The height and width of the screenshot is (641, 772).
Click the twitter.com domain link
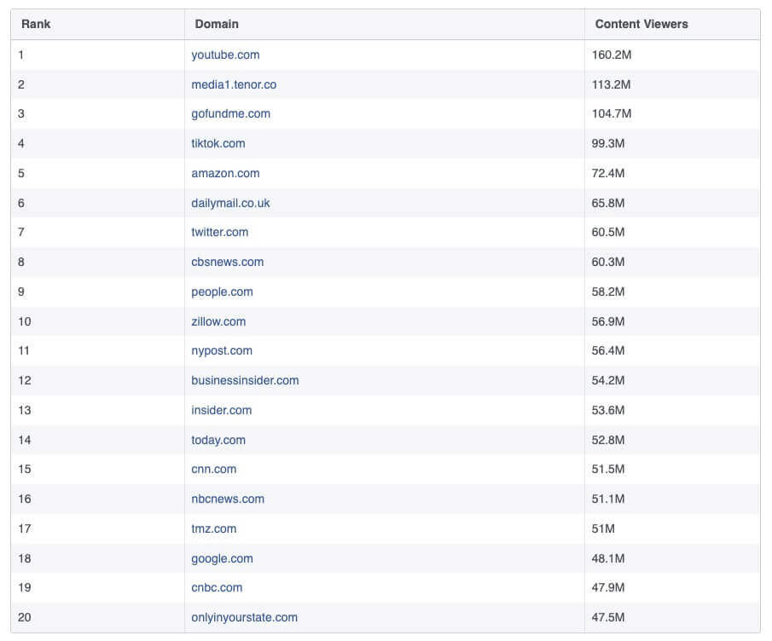pos(219,232)
